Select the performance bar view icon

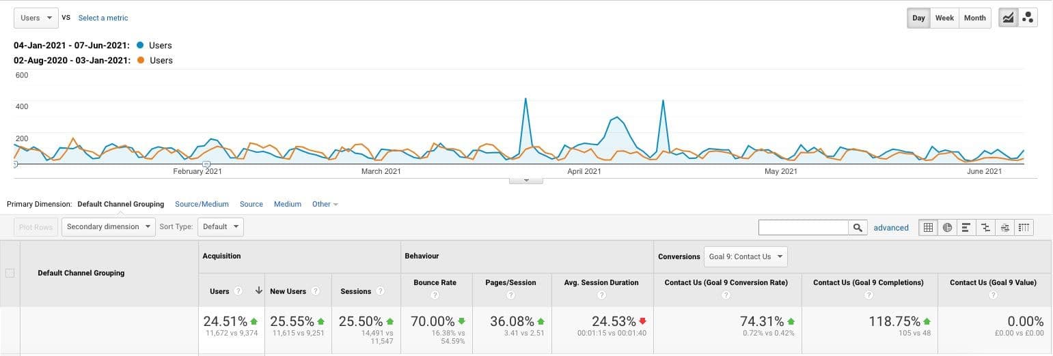click(x=966, y=227)
